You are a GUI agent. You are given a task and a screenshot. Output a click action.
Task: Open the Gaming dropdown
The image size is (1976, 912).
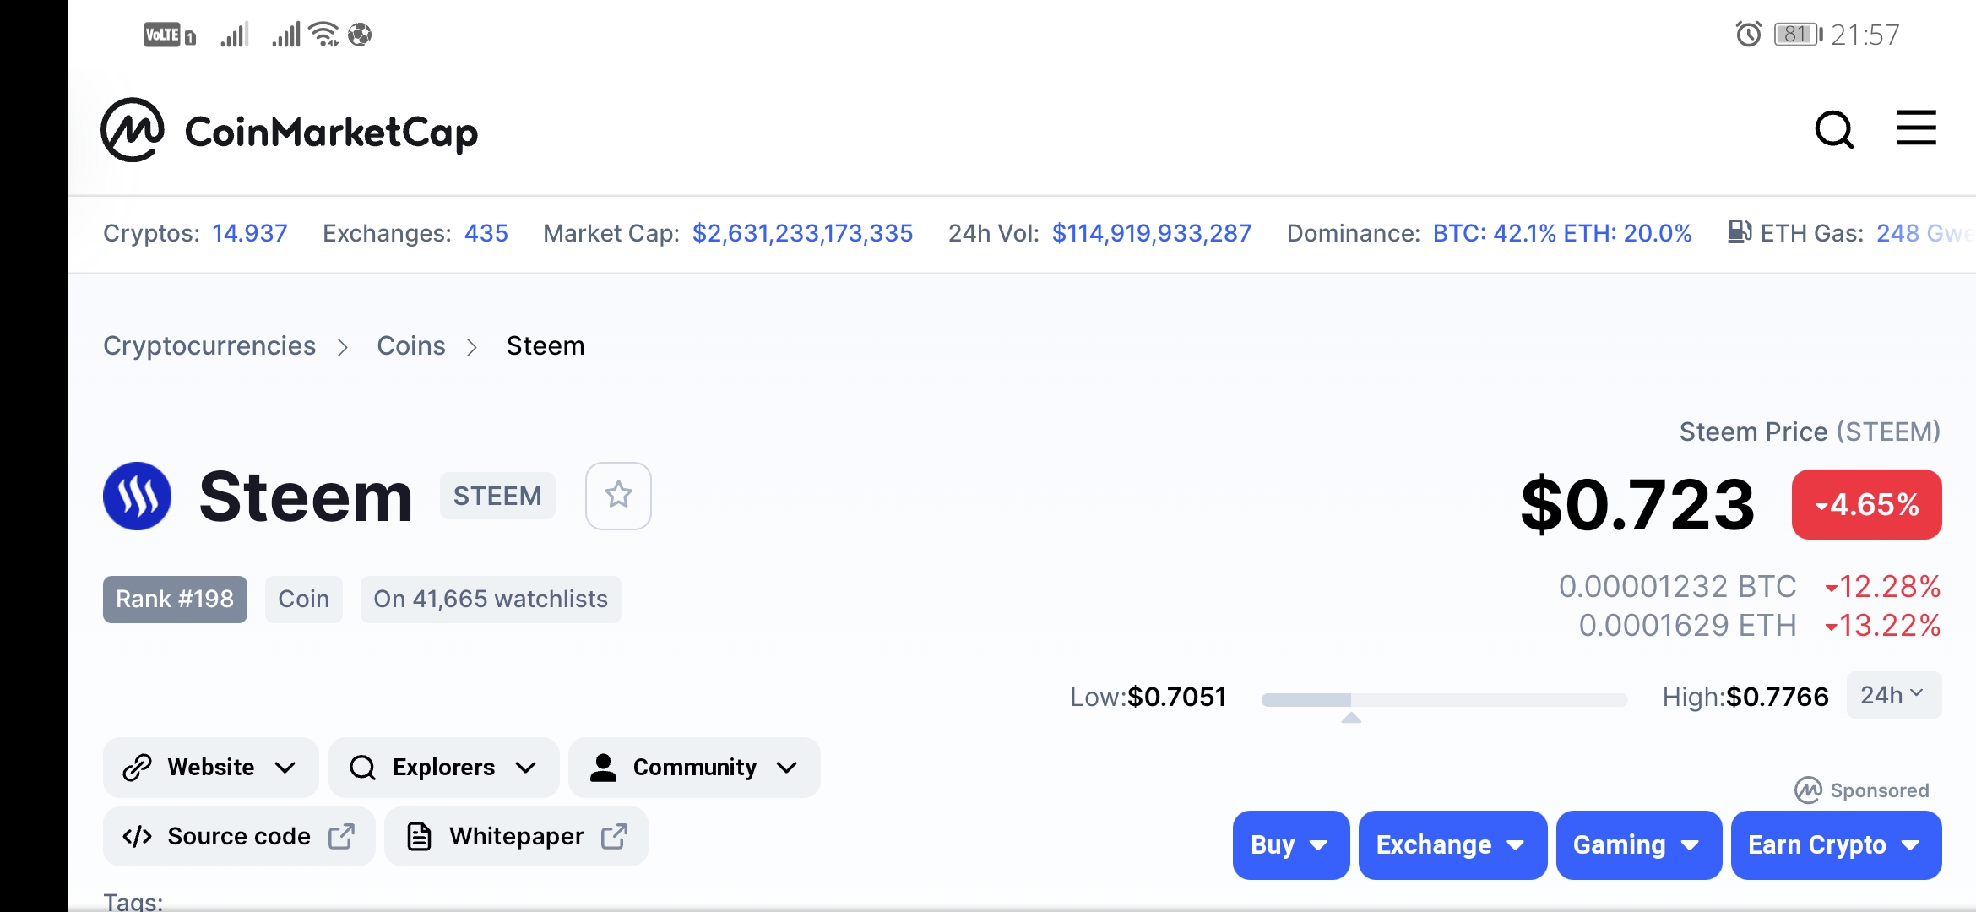[x=1638, y=845]
